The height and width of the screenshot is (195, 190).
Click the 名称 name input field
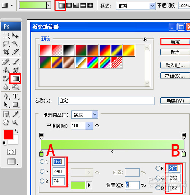coord(106,101)
